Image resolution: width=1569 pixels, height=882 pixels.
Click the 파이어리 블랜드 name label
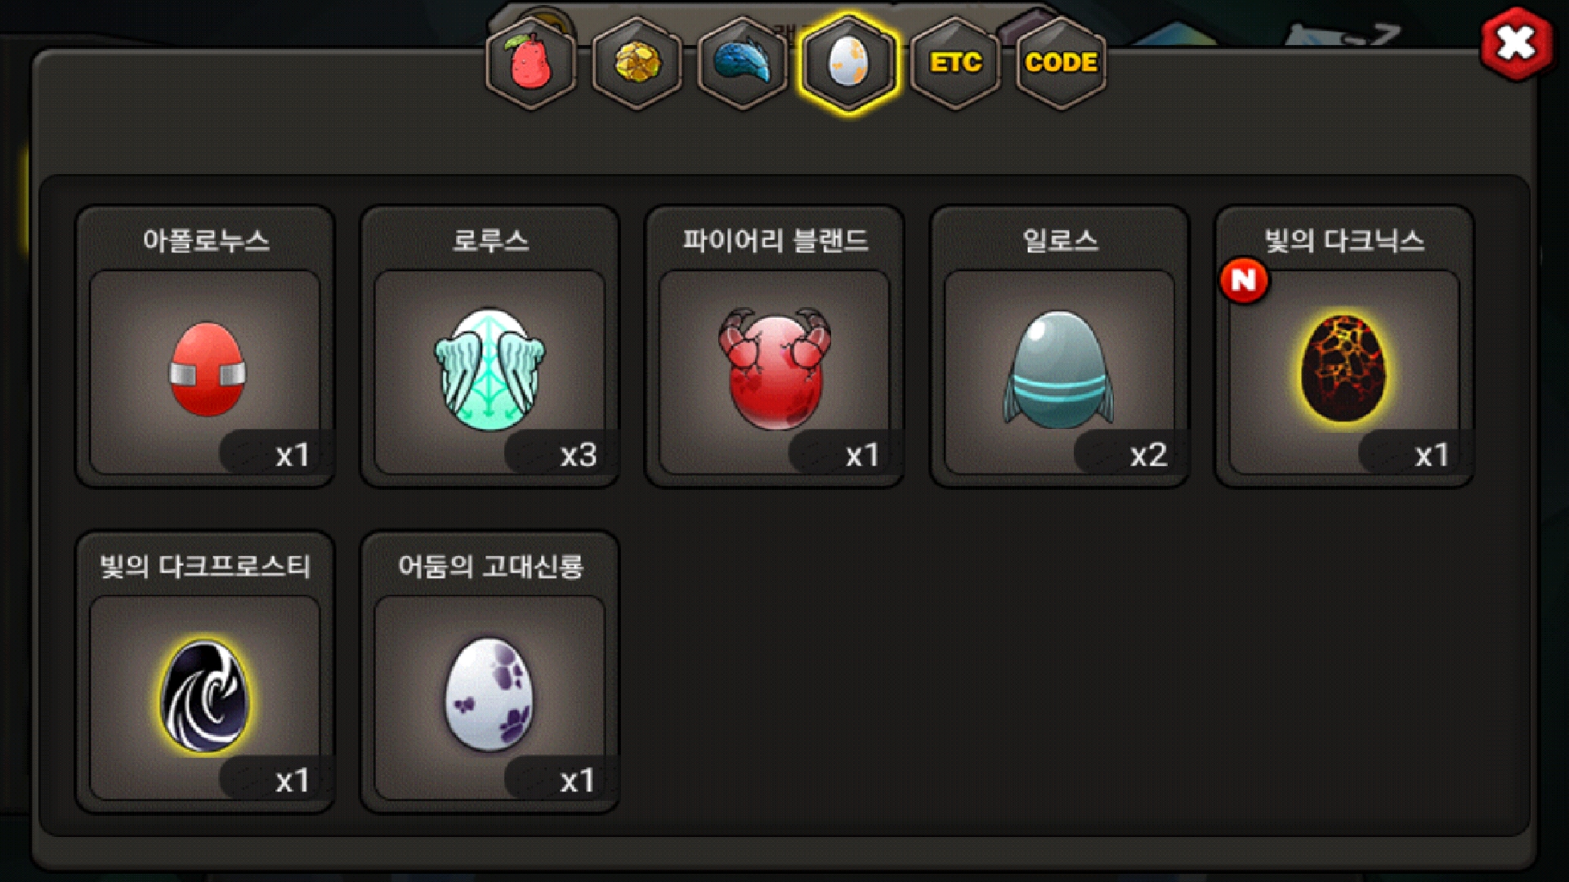point(775,240)
